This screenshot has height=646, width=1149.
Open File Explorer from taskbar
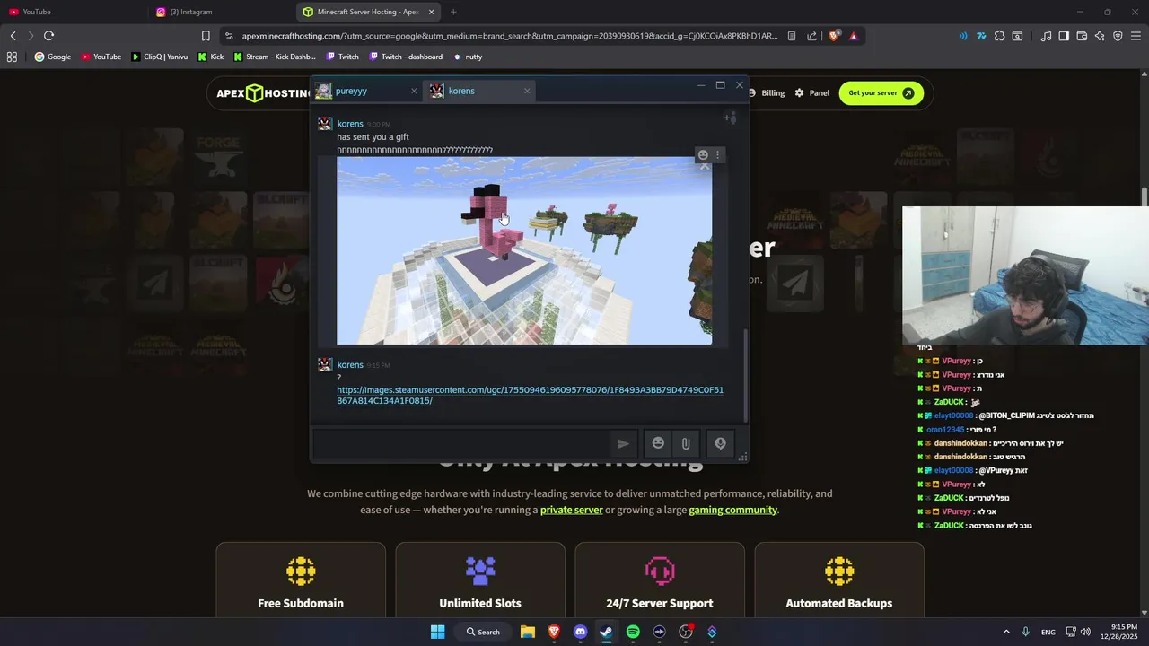(528, 632)
